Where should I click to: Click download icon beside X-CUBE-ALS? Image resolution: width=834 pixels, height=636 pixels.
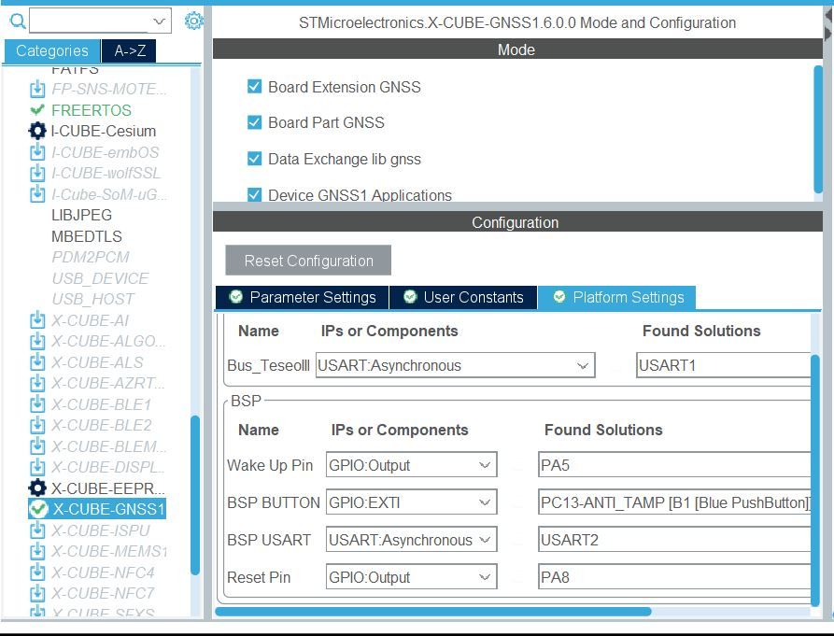click(37, 362)
